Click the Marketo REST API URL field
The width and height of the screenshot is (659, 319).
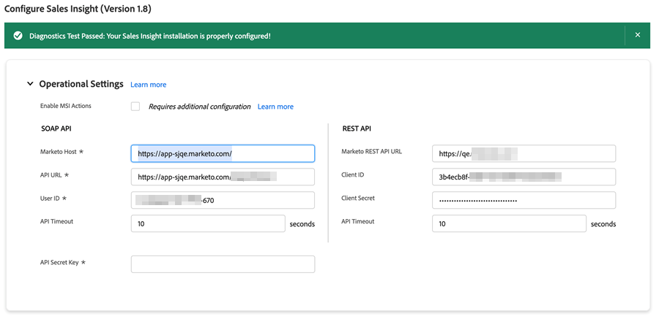tap(524, 153)
